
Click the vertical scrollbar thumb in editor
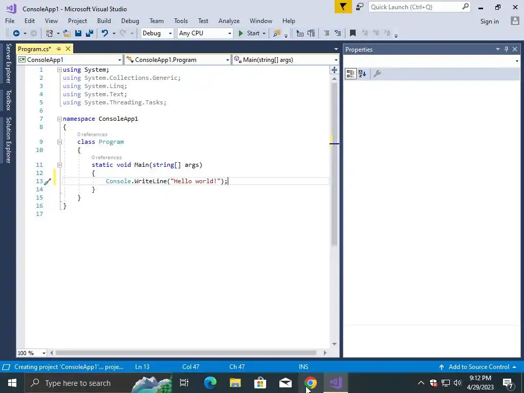(334, 164)
